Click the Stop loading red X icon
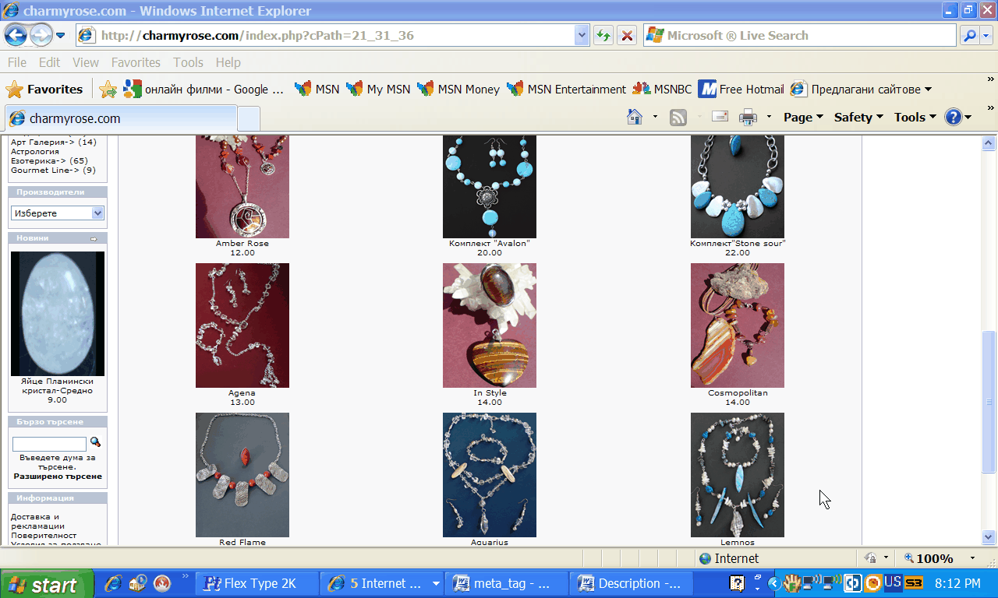The image size is (998, 598). coord(626,35)
